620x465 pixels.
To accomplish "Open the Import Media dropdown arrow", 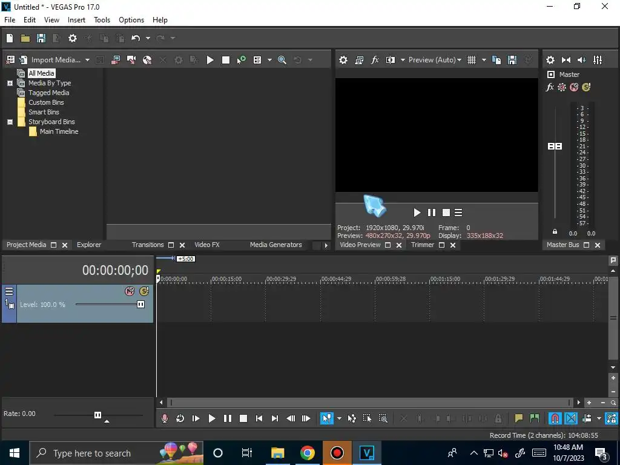I will coord(87,60).
